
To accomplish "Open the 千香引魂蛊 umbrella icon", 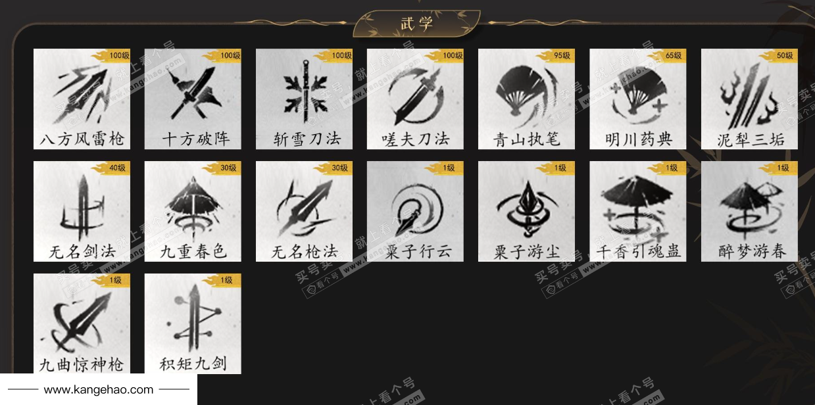I will [638, 212].
